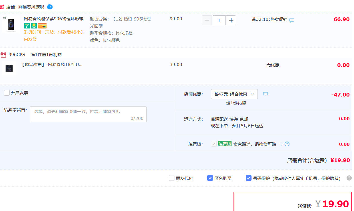The height and width of the screenshot is (211, 354).
Task: Uncheck the 号码保护 checkbox
Action: pyautogui.click(x=249, y=178)
